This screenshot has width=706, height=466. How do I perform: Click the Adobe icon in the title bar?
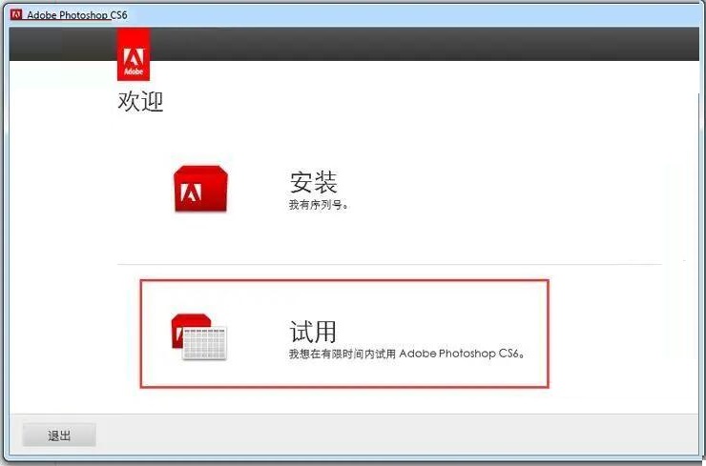click(x=16, y=15)
